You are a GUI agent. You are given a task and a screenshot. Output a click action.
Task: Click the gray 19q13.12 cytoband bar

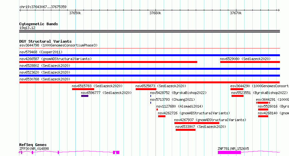pos(149,31)
